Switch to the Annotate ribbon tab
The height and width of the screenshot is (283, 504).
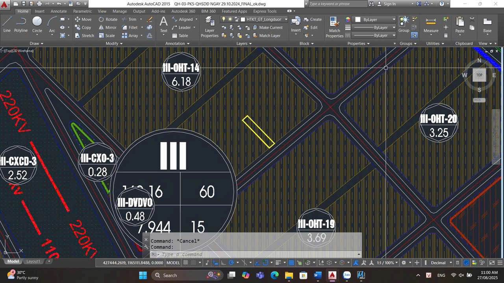pos(58,11)
